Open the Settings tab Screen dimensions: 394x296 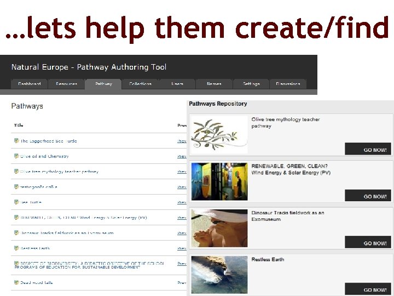coord(251,84)
